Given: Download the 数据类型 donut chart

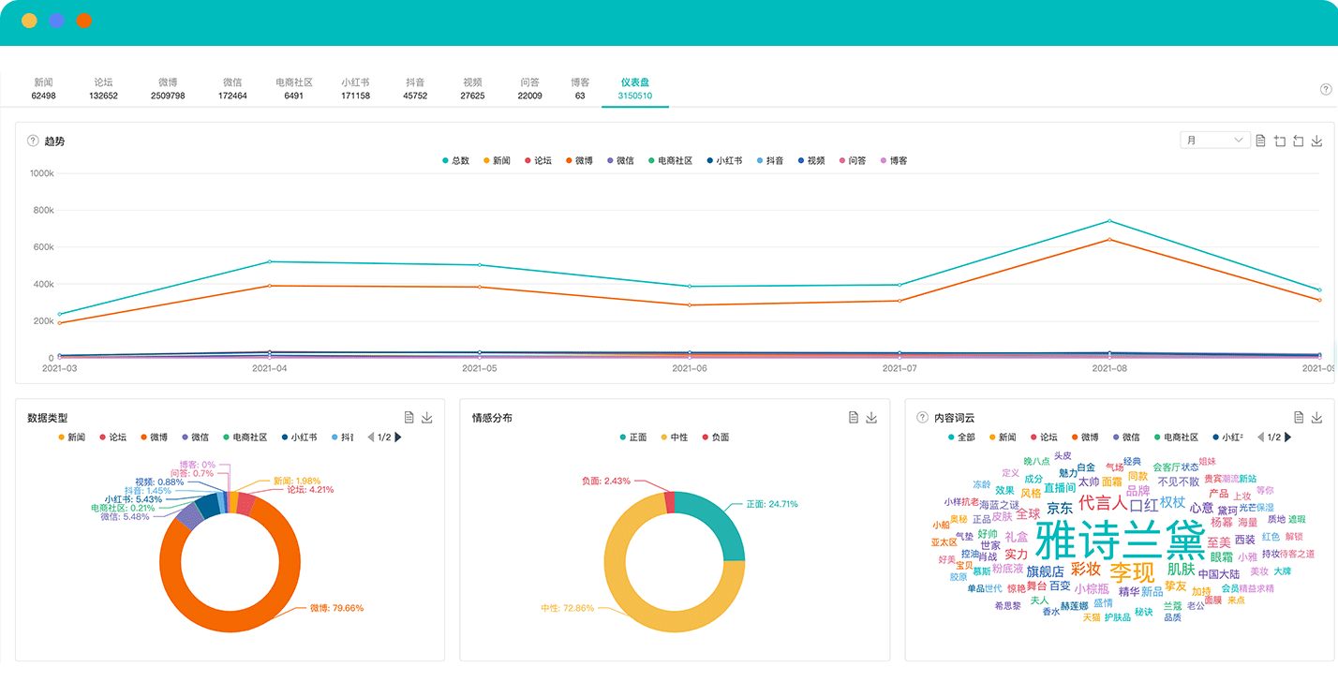Looking at the screenshot, I should (427, 417).
